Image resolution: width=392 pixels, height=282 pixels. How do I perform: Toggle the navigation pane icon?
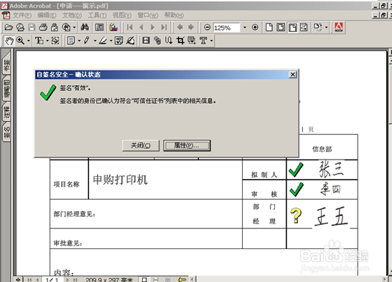pos(100,27)
